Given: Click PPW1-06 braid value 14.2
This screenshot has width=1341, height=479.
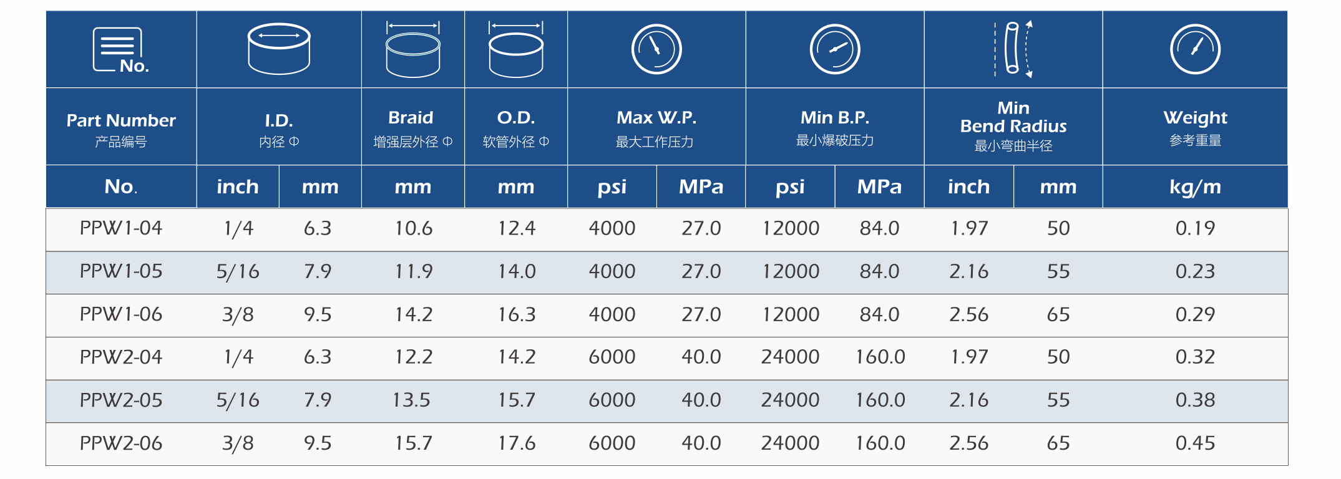Looking at the screenshot, I should 413,314.
